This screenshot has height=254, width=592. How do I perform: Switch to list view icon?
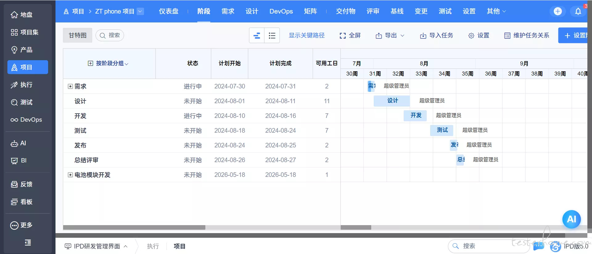272,35
